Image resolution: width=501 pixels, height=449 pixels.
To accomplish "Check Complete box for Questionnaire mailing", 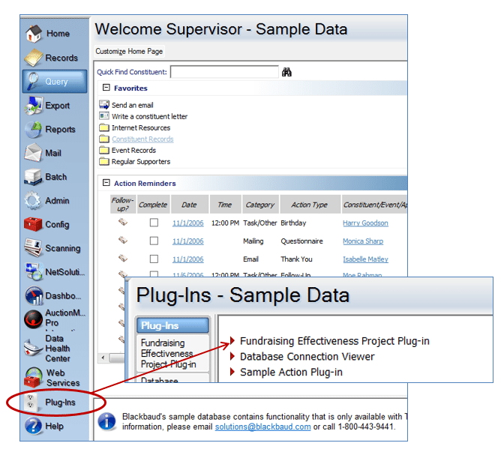I will (x=154, y=241).
